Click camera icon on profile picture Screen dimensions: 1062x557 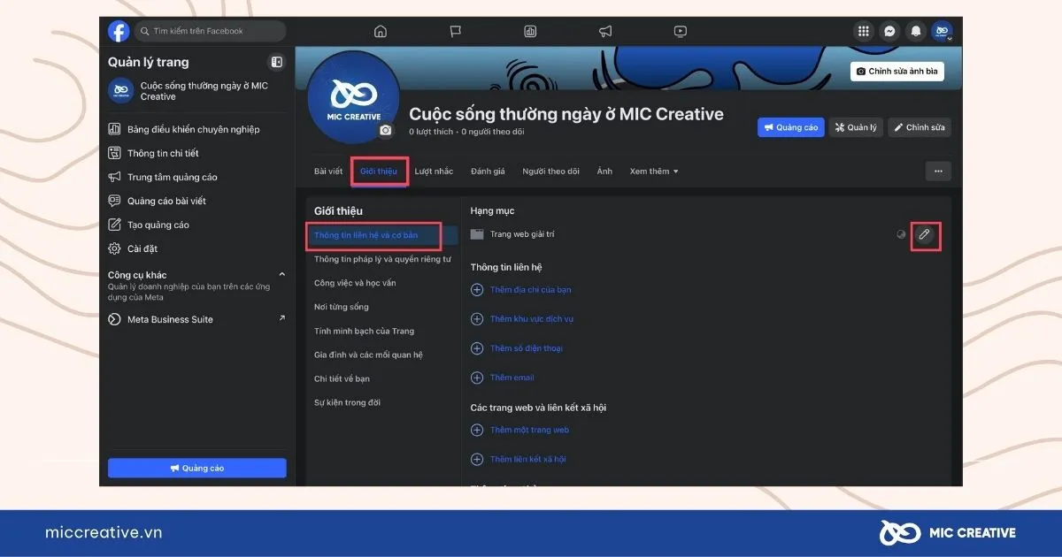pos(385,130)
